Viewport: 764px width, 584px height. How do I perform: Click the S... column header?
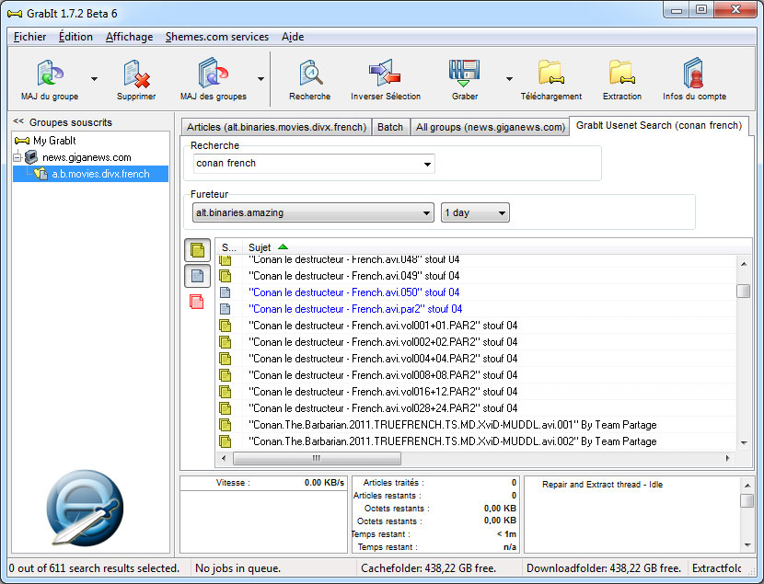pyautogui.click(x=229, y=247)
